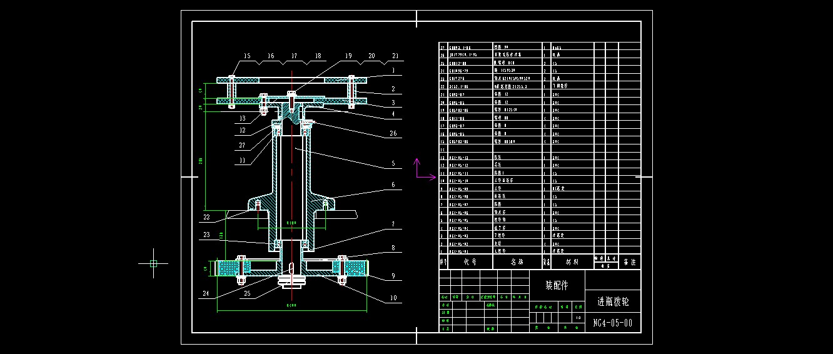Screen dimensions: 833x354
Task: Select leader number 13 on the left
Action: pos(242,119)
